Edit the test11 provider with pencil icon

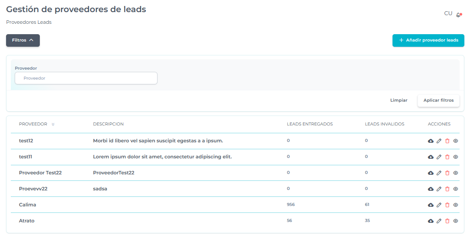pos(439,157)
